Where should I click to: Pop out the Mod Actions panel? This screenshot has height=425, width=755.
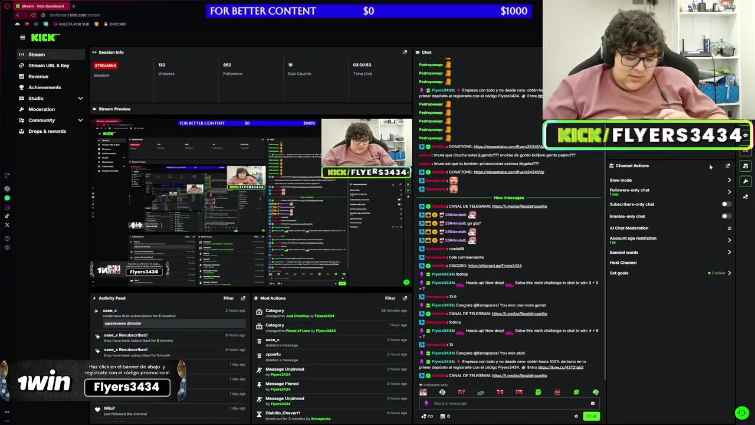405,298
